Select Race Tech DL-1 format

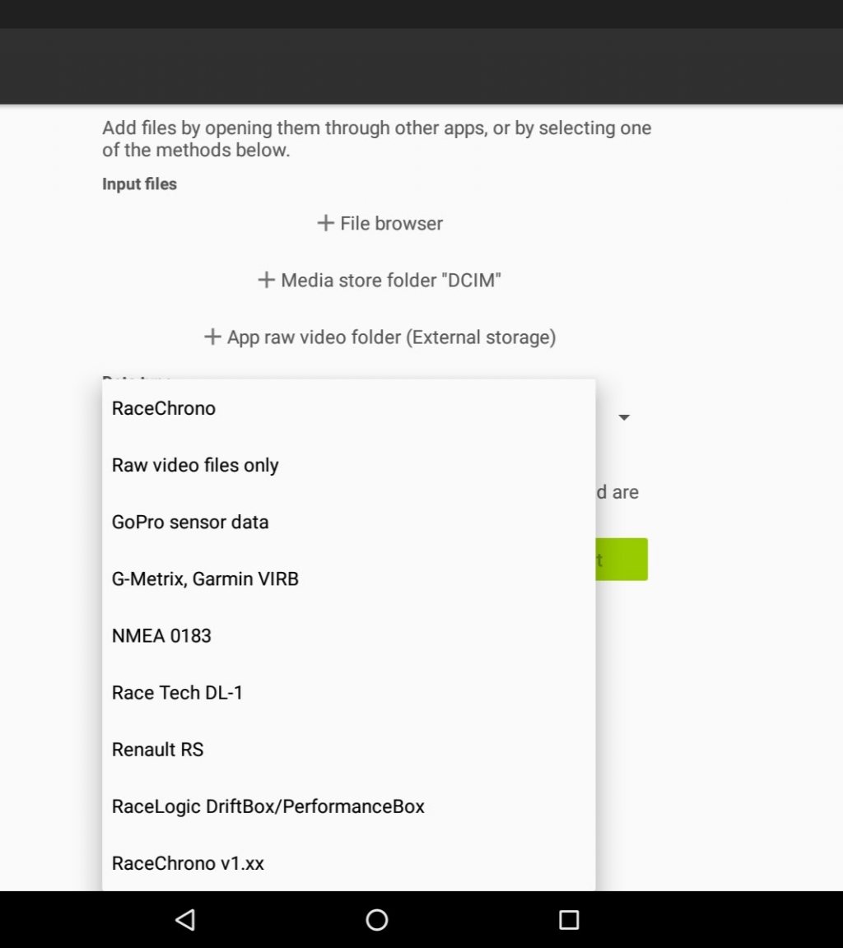point(349,692)
